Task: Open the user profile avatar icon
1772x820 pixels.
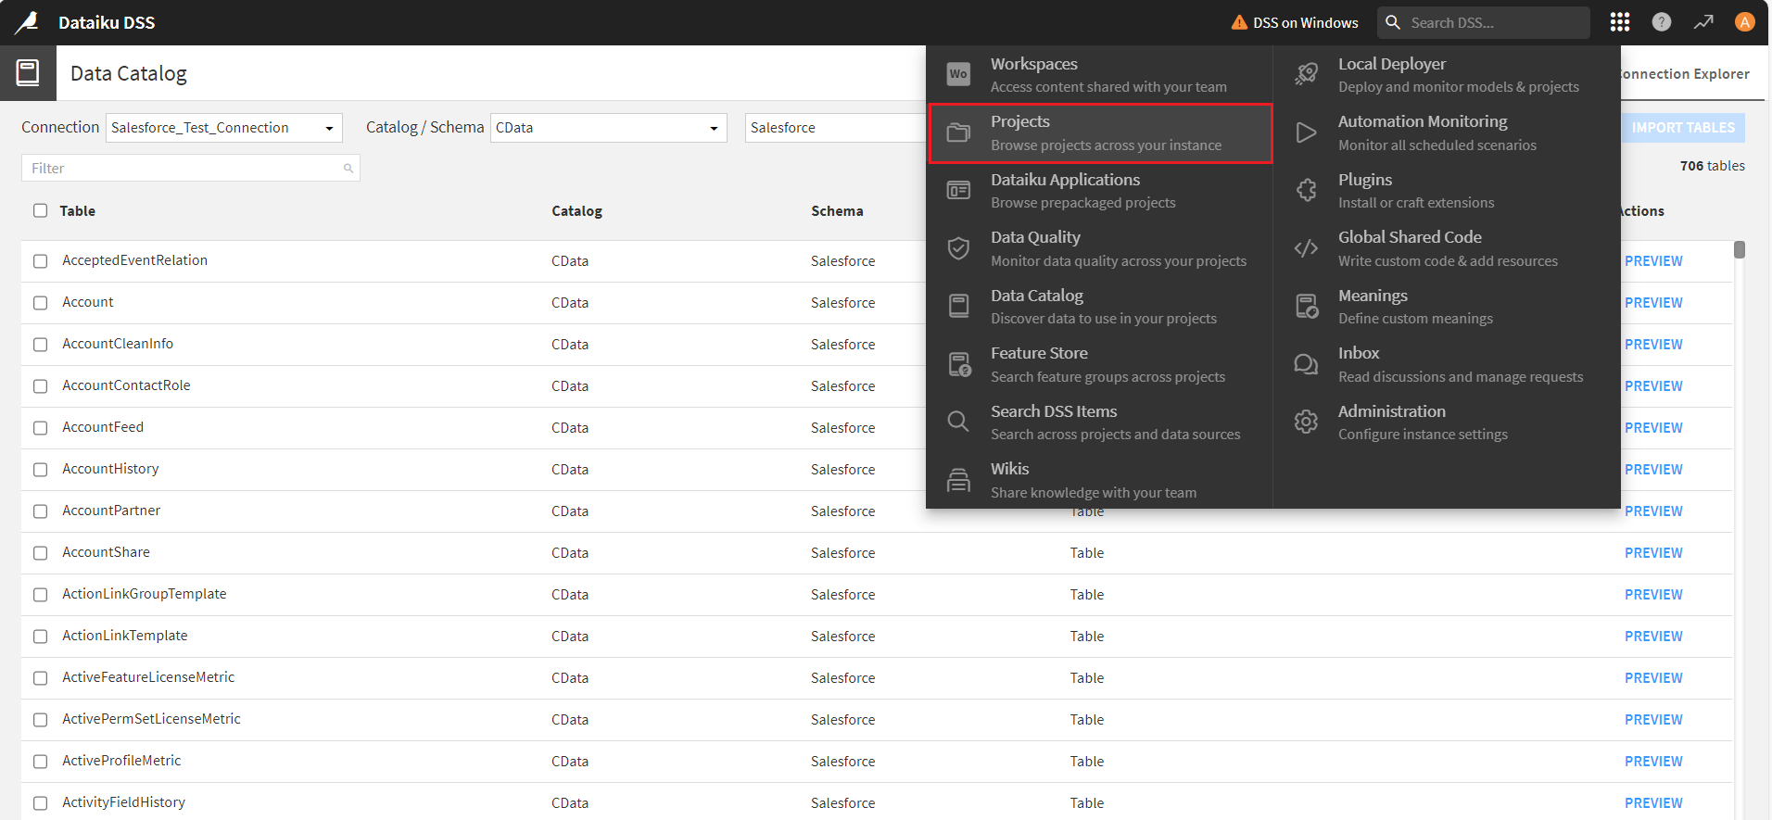Action: [1744, 22]
